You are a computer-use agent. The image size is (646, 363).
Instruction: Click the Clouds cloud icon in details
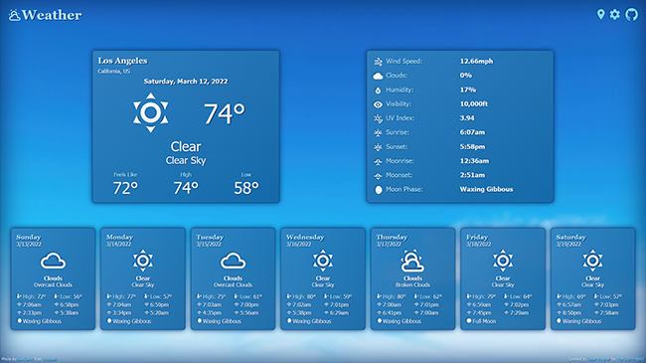pyautogui.click(x=378, y=76)
